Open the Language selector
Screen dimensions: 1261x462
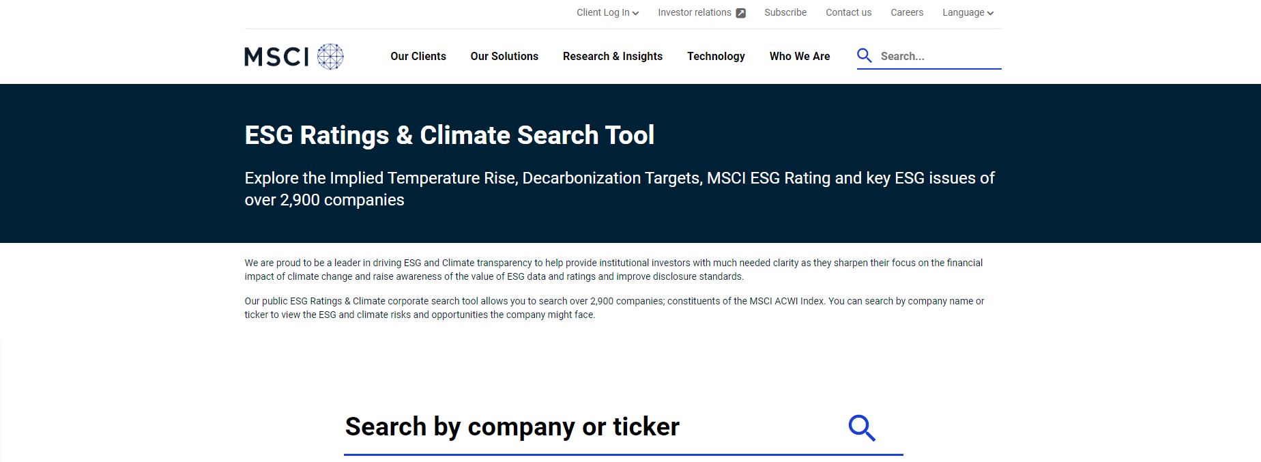[x=963, y=12]
